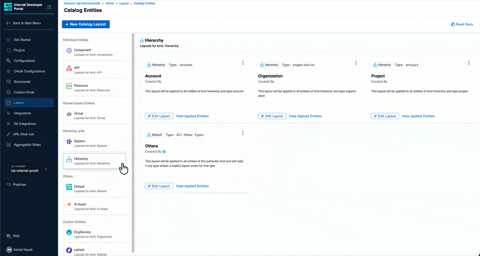Open Aggregation Rules page
480x256 pixels.
point(29,145)
